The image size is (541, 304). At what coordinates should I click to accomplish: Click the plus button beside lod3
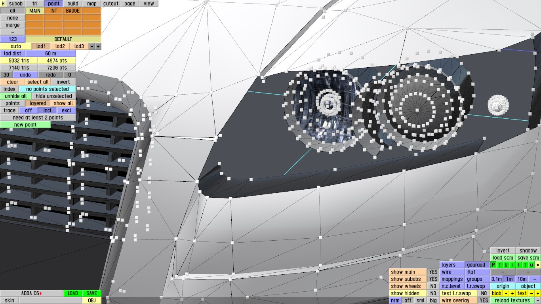tap(98, 46)
